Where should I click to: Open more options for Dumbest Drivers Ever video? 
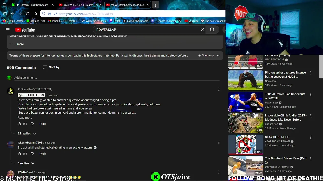[x=311, y=159]
